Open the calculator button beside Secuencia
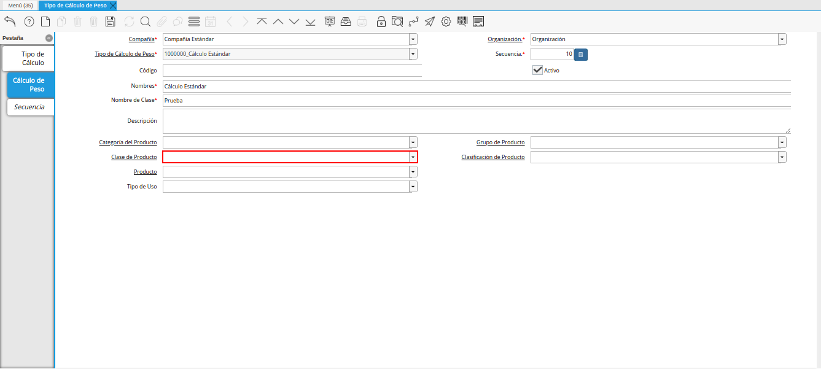The height and width of the screenshot is (369, 821). [x=581, y=55]
